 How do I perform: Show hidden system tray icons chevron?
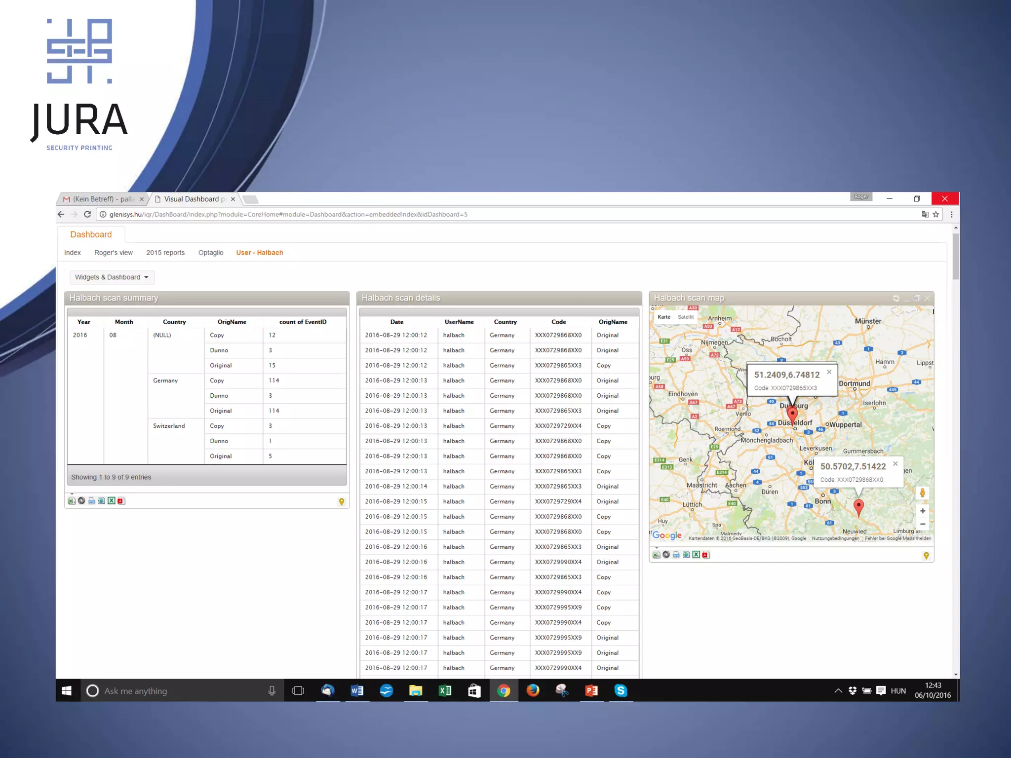click(838, 691)
